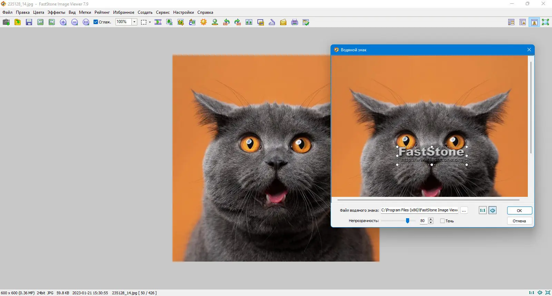Click the Save file floppy disk icon
Screen dimensions: 552x296
29,22
